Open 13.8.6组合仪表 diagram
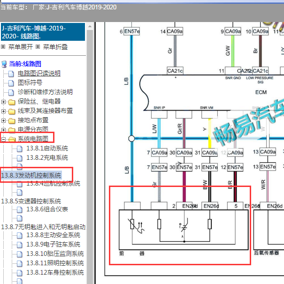The height and width of the screenshot is (284, 284). pos(47,209)
